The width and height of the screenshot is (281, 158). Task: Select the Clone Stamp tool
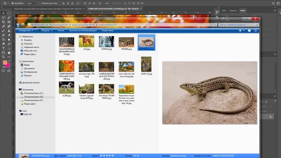click(9, 31)
